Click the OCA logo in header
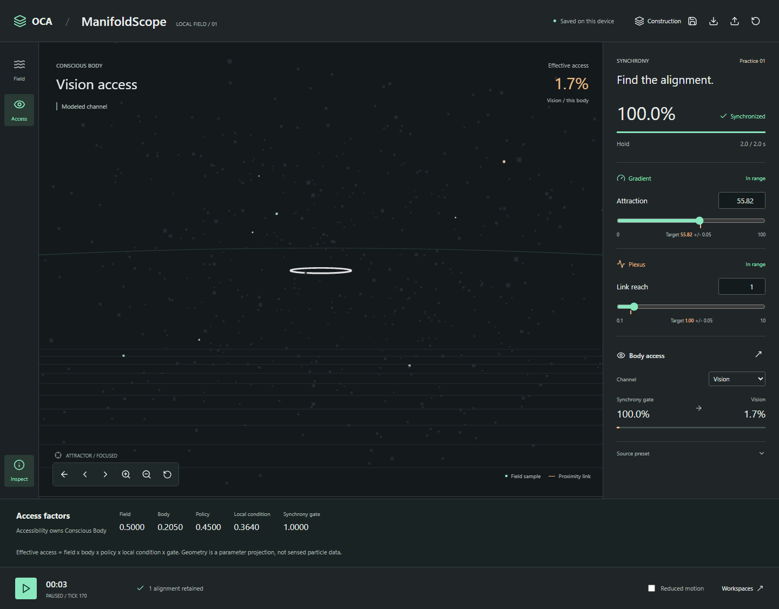Screen dimensions: 779x609 click(33, 21)
